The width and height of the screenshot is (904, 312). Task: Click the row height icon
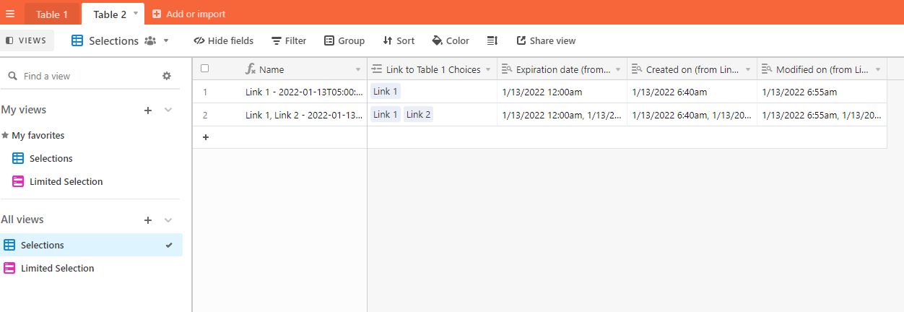pos(492,40)
